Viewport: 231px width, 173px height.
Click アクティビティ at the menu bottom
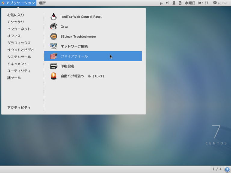(19, 108)
